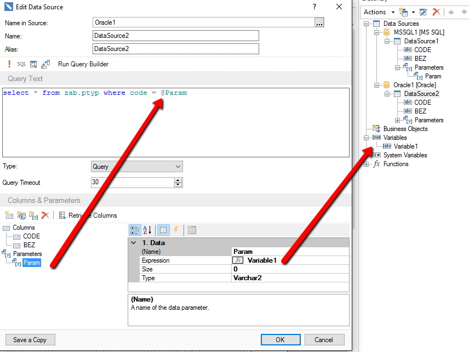Click the Name input field
The image size is (469, 352).
[x=175, y=36]
